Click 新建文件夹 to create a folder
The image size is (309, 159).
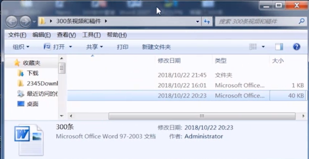coord(156,47)
